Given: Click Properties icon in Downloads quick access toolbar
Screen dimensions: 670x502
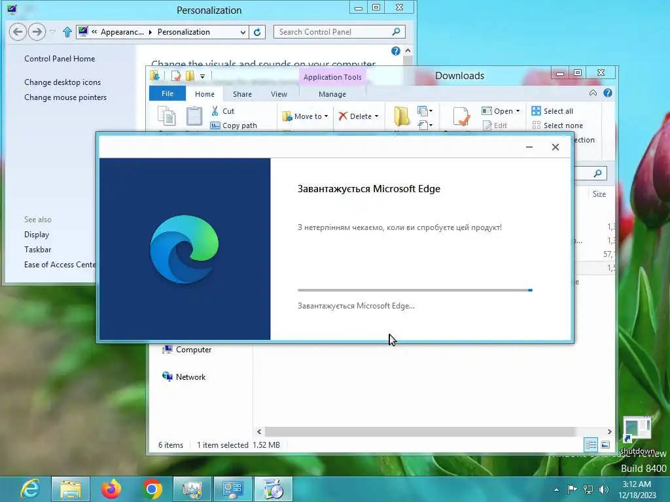Looking at the screenshot, I should click(175, 76).
